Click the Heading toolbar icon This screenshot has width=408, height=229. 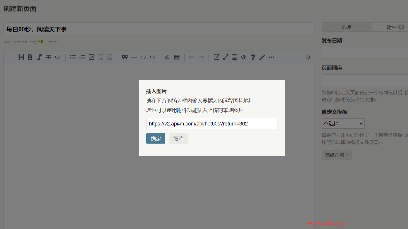pos(21,57)
